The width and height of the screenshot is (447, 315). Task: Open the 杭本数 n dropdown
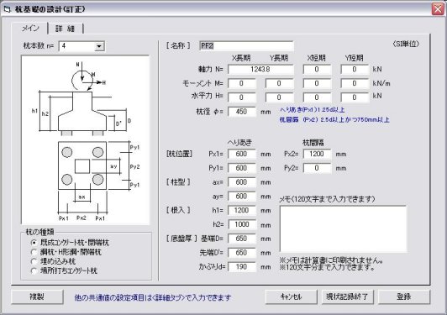(99, 46)
